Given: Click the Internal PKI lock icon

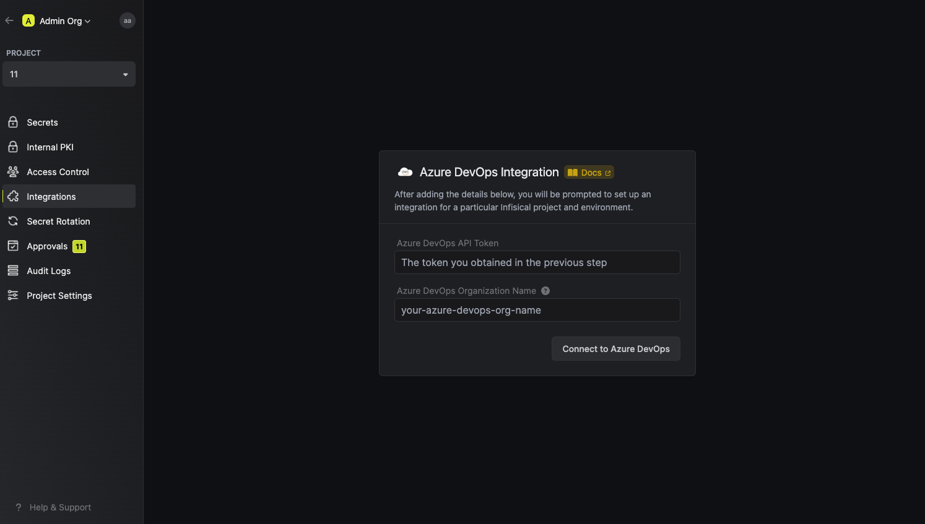Looking at the screenshot, I should pos(13,147).
